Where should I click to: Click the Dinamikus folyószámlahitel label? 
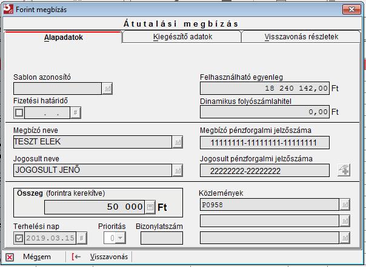click(x=245, y=101)
